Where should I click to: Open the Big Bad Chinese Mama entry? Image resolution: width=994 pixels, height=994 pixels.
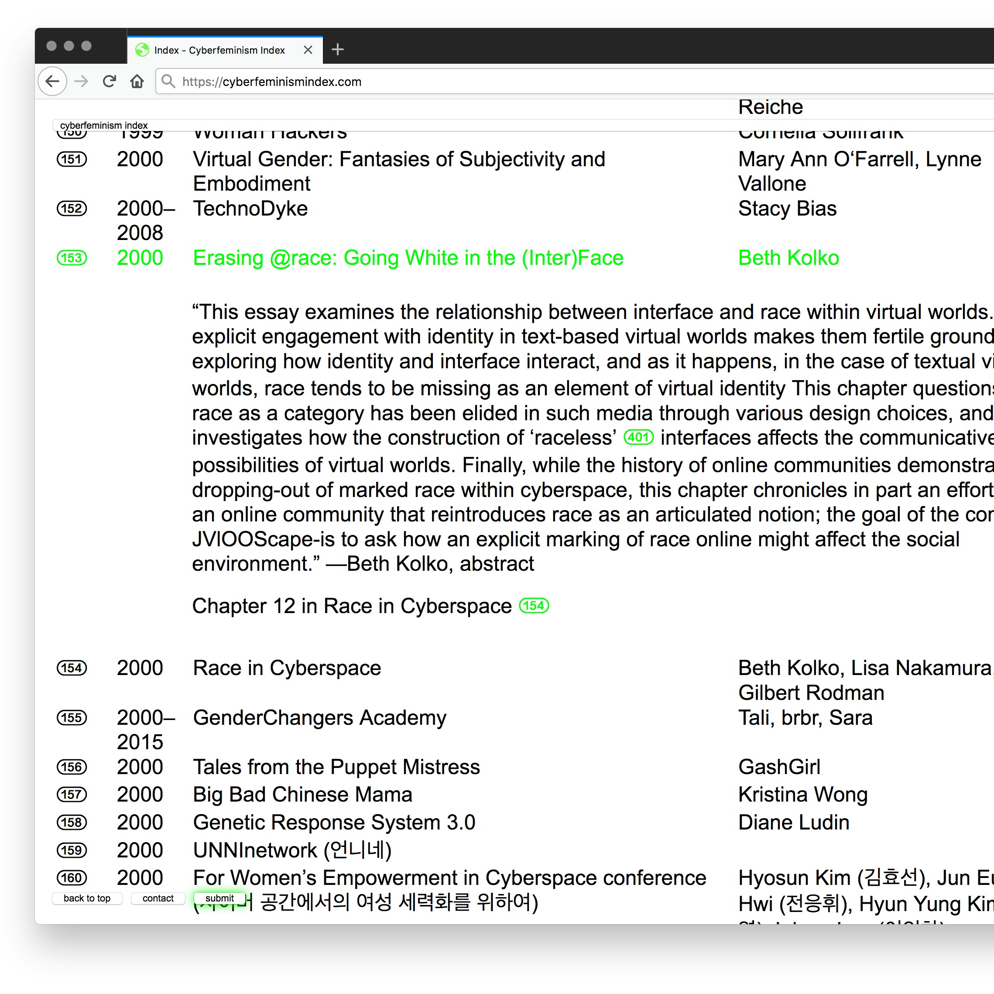click(x=302, y=795)
